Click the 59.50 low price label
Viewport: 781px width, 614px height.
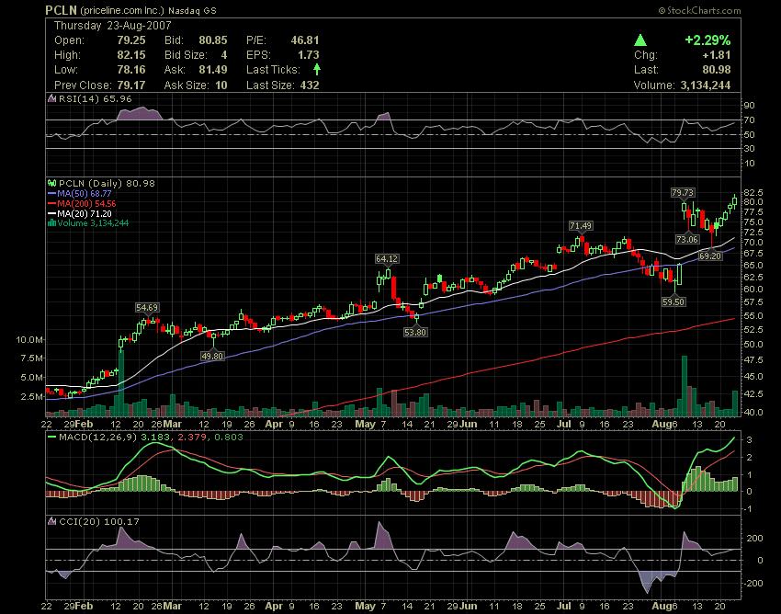pos(673,301)
